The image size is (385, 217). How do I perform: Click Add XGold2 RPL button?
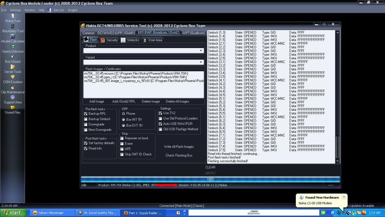pos(124,101)
